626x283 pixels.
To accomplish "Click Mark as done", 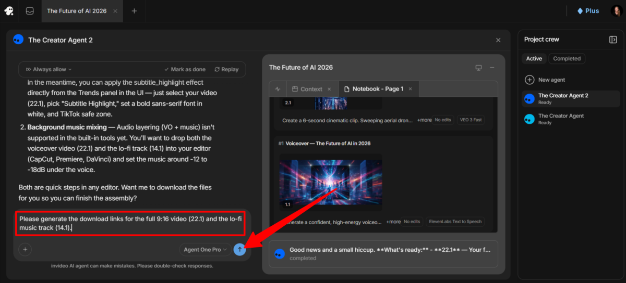I will 184,69.
